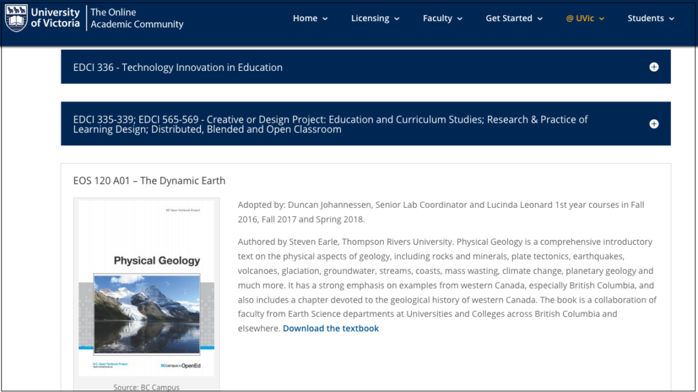Expand EDCI 336 accordion plus icon
The width and height of the screenshot is (698, 392).
(654, 67)
